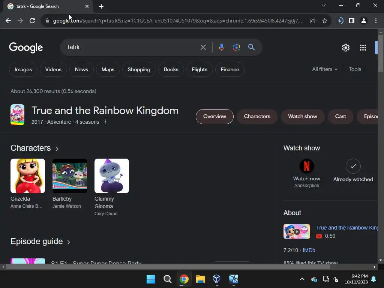384x288 pixels.
Task: Bookmark this tab with the star icon
Action: click(x=325, y=21)
